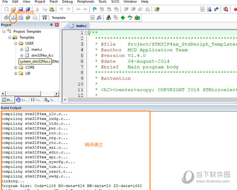Switch to the Functions tab in the Project panel

(x=36, y=100)
